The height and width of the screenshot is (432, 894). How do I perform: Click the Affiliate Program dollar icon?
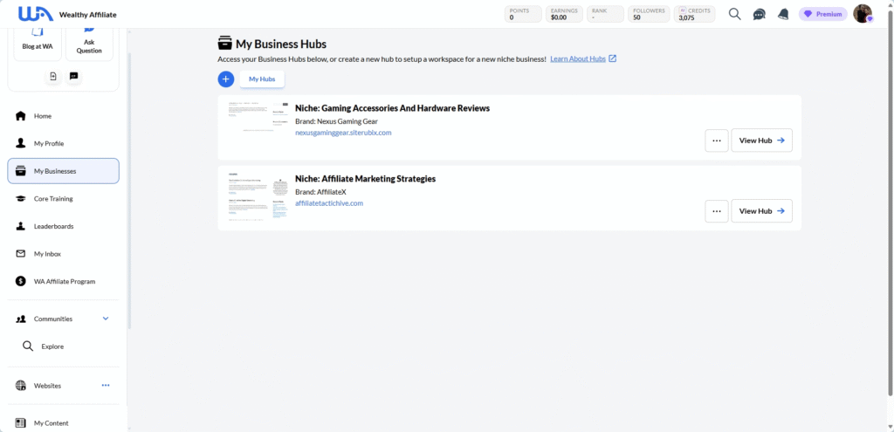click(21, 281)
